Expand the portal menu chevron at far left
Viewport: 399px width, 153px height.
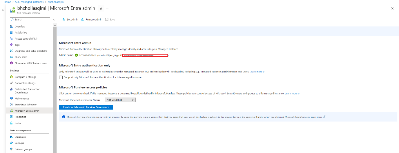tap(3, 10)
